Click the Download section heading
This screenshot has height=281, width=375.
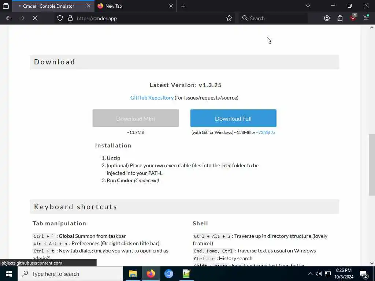point(55,62)
